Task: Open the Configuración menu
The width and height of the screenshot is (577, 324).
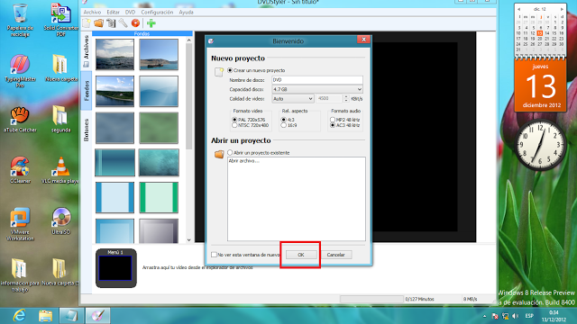Action: [157, 12]
